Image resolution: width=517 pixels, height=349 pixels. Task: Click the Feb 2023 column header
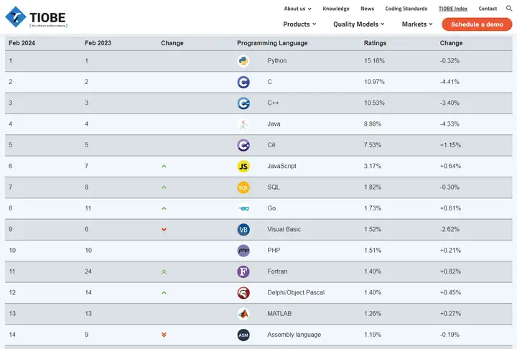(98, 43)
